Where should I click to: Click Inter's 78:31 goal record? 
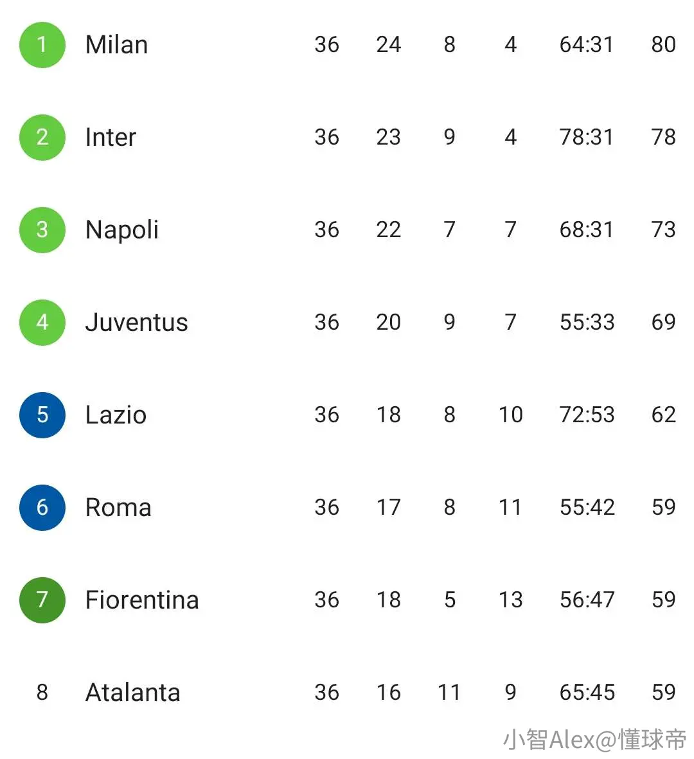tap(587, 137)
